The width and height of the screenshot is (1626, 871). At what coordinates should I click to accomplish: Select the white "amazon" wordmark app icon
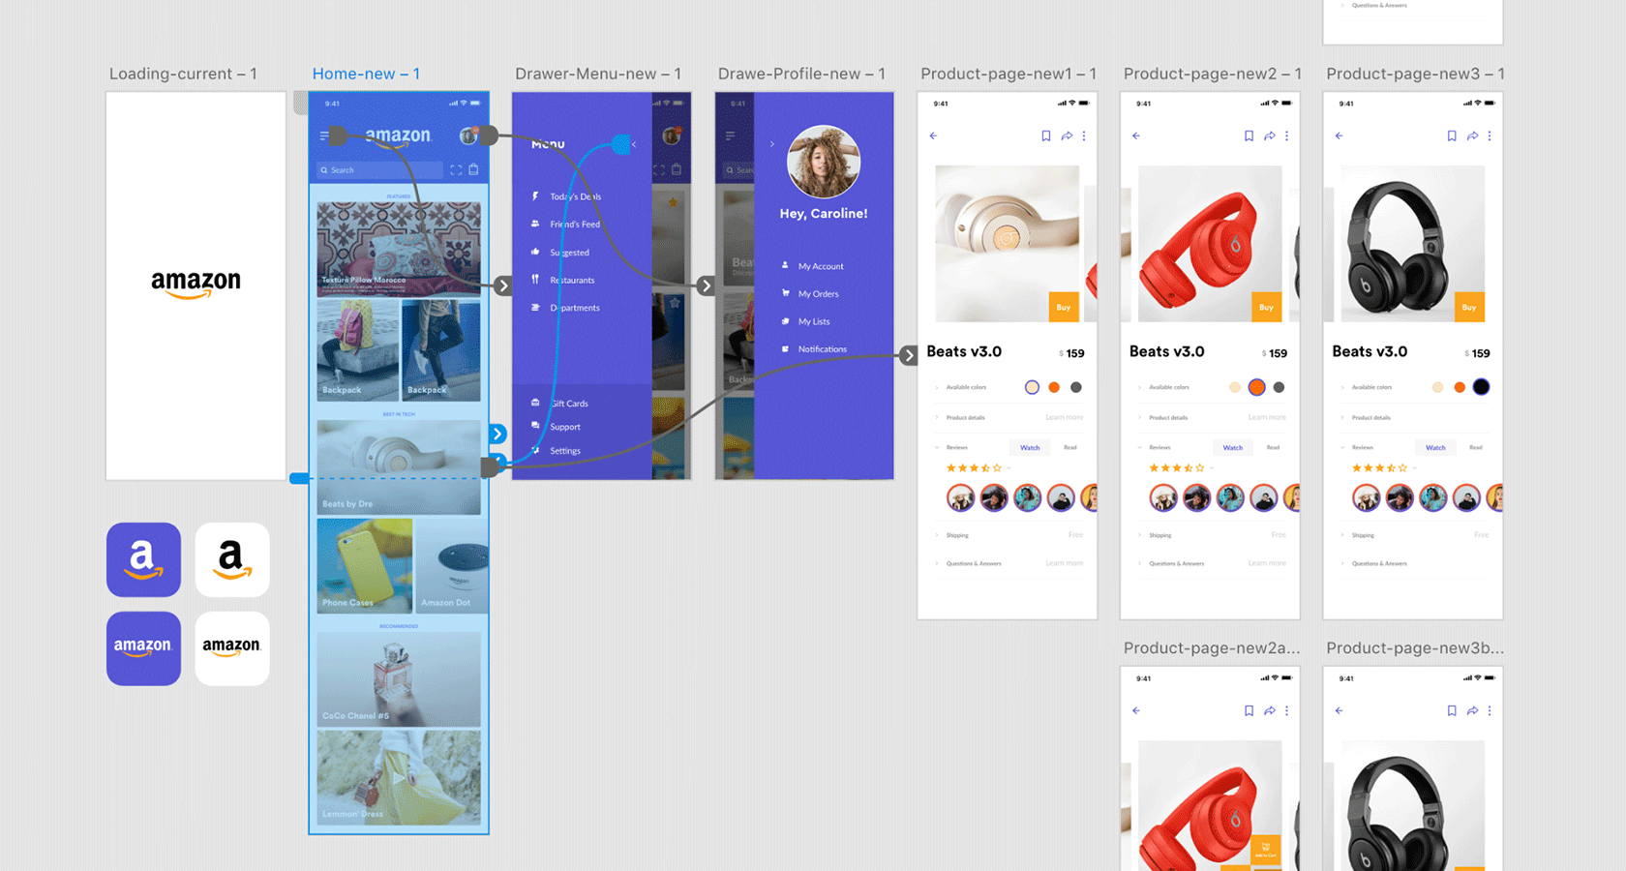(231, 648)
